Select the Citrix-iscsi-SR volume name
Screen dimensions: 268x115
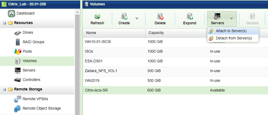coord(96,90)
